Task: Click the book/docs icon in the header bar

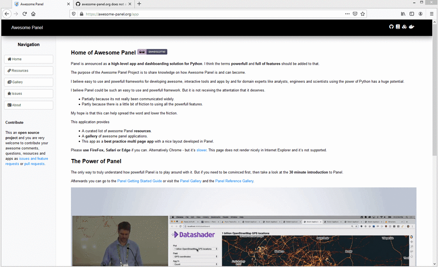Action: 398,27
